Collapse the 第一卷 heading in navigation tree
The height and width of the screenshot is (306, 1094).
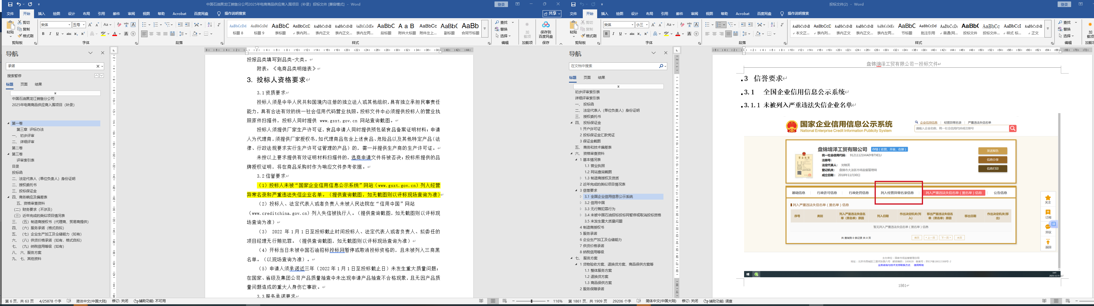(x=8, y=123)
